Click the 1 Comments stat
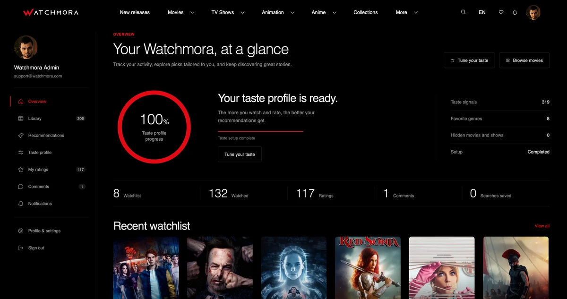 pyautogui.click(x=398, y=193)
